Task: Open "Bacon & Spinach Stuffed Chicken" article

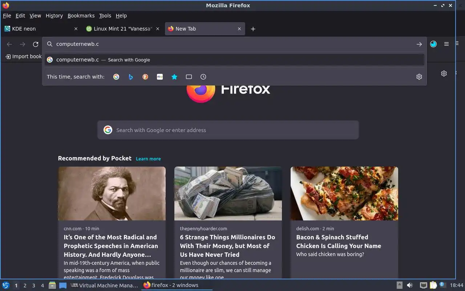Action: point(339,242)
